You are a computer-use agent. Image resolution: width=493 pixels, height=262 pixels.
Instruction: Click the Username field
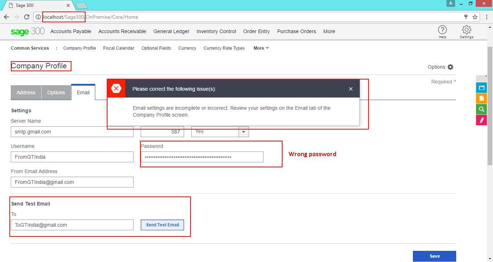(x=72, y=157)
